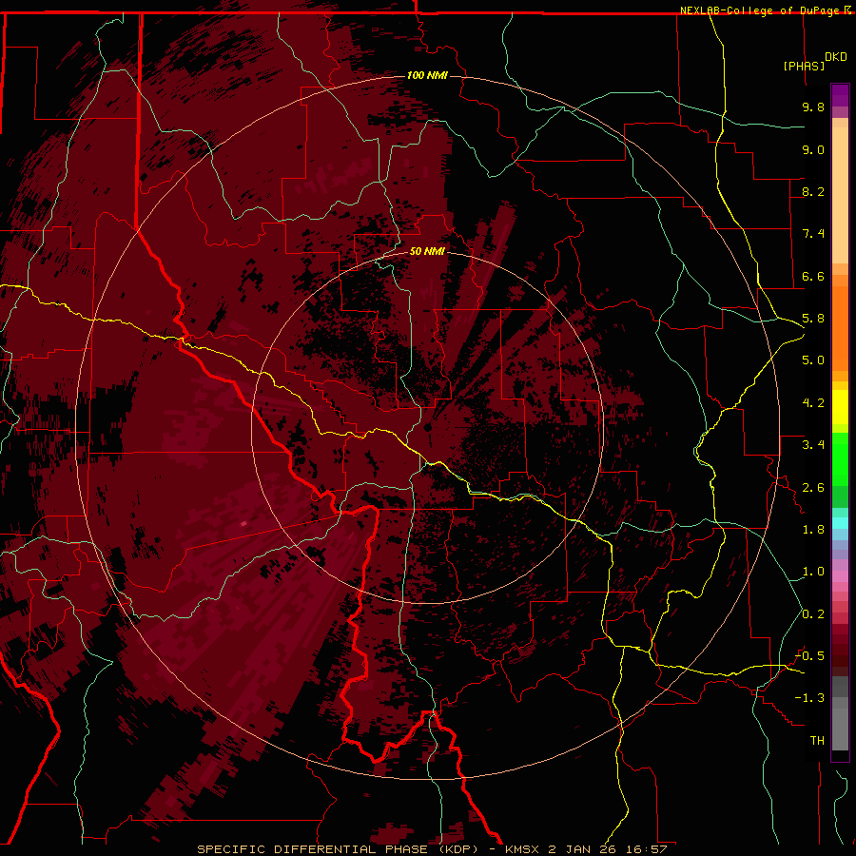Click the radar site dot at ring center

click(x=428, y=427)
